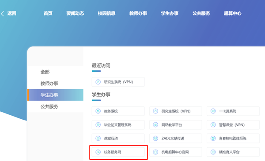Image resolution: width=265 pixels, height=161 pixels.
Task: Open 首页 in top navigation
Action: pos(48,13)
